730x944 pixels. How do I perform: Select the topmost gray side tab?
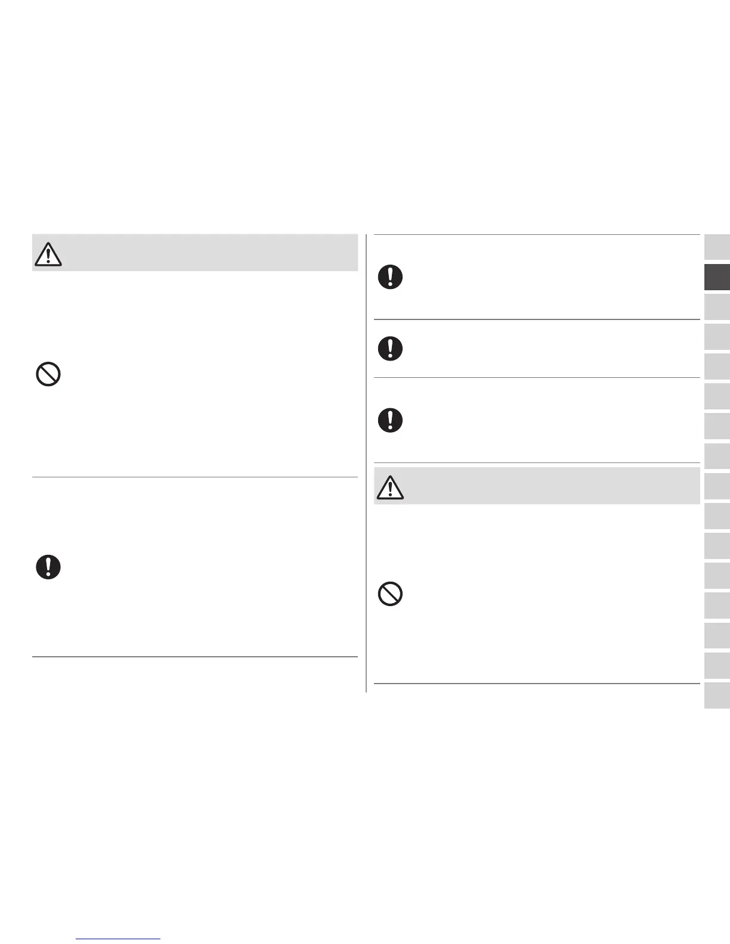point(717,248)
